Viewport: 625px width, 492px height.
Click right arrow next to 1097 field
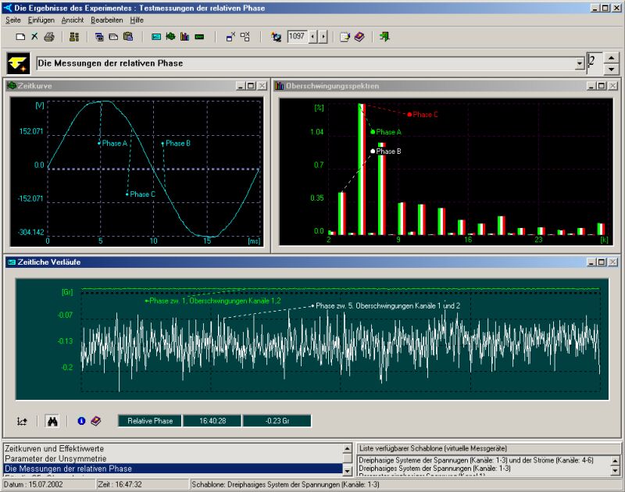323,37
